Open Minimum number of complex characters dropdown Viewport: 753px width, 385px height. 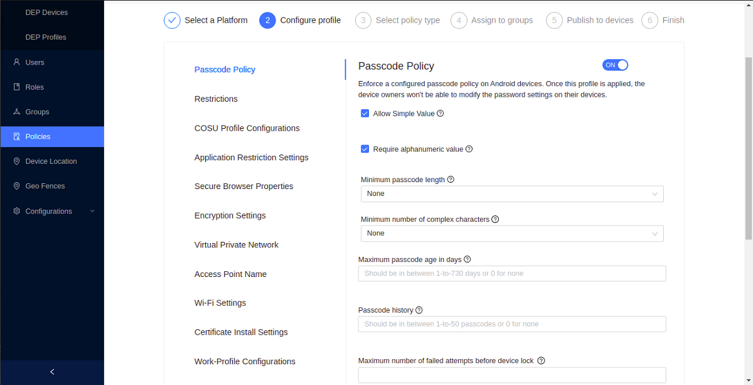(512, 233)
